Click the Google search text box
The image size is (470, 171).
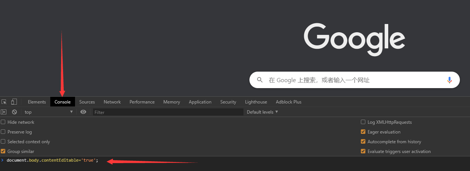[353, 80]
